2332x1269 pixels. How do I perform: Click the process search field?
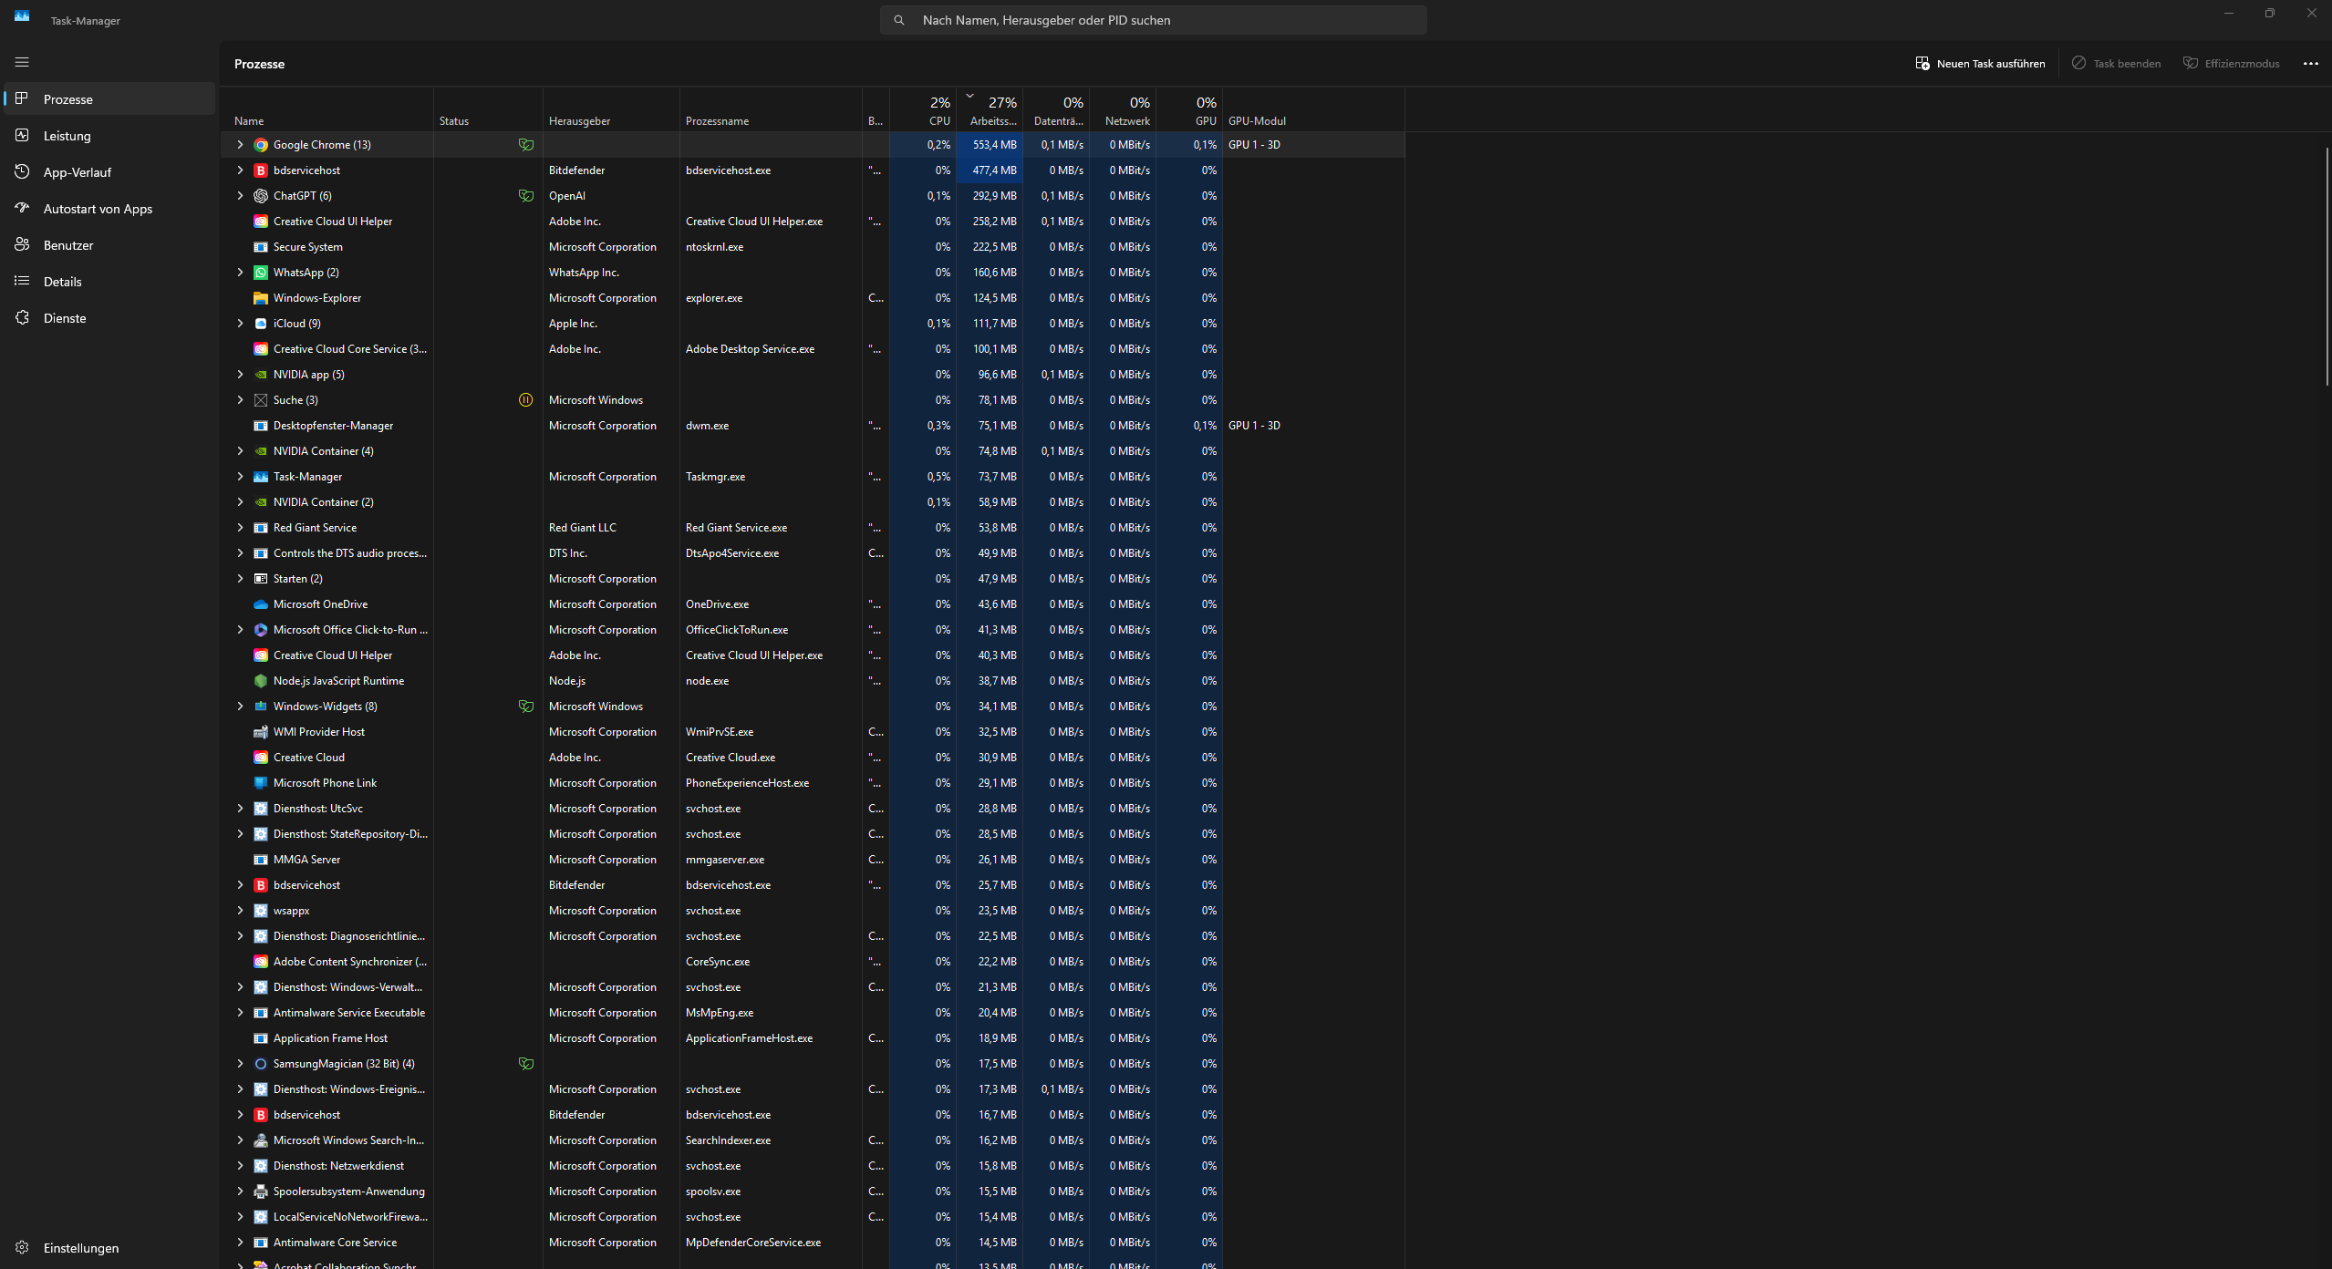click(1153, 20)
